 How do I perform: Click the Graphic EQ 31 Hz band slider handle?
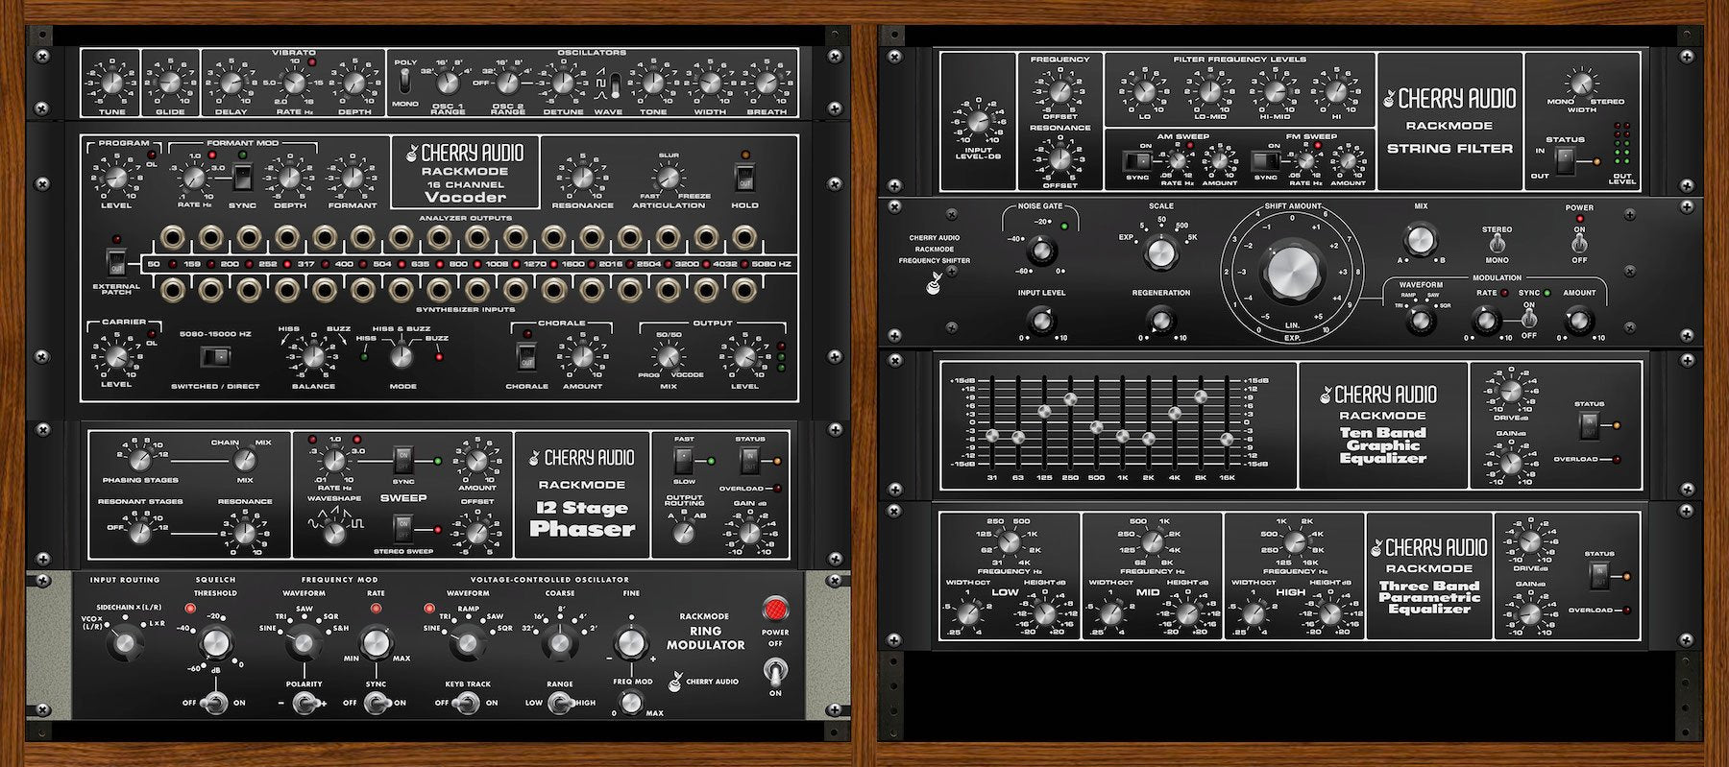coord(992,436)
